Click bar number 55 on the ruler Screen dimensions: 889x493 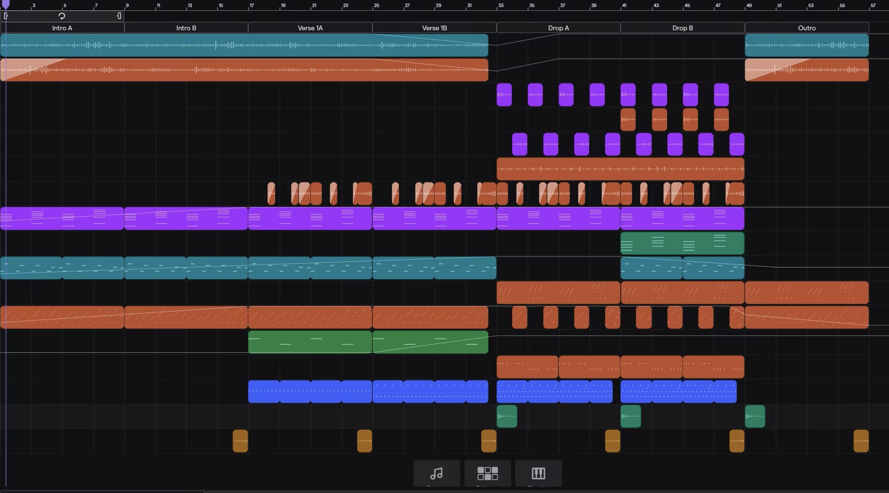pyautogui.click(x=842, y=6)
